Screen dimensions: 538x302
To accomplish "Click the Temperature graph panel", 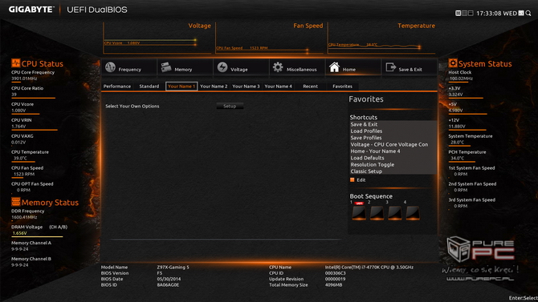I will coord(381,38).
